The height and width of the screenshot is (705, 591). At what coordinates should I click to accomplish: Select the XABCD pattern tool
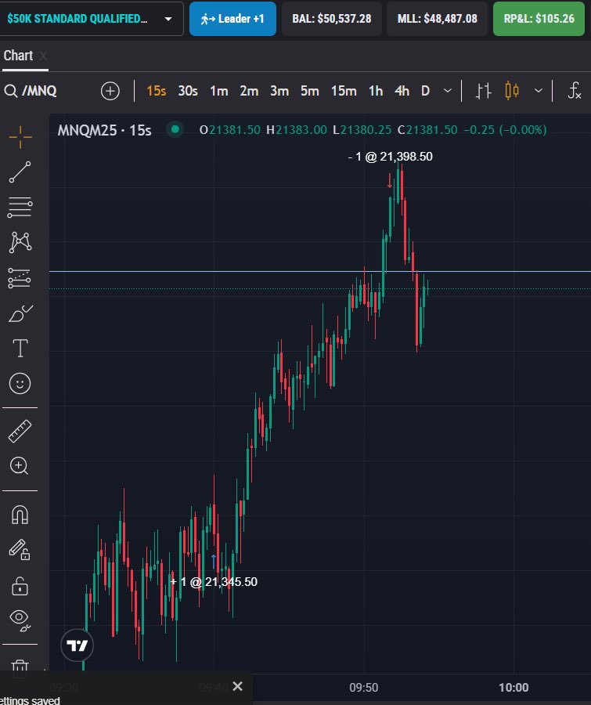tap(20, 242)
